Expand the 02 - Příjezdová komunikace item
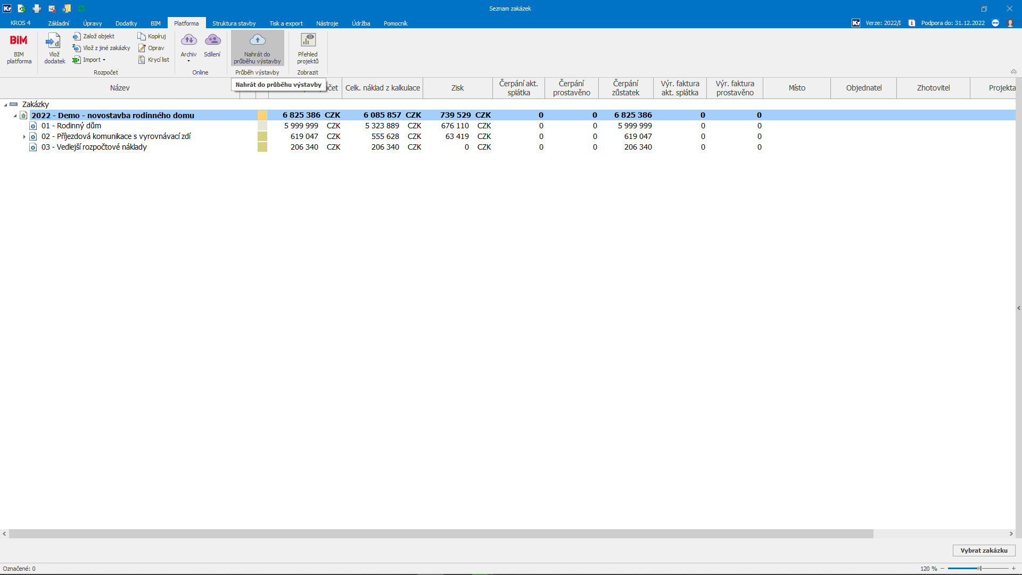Image resolution: width=1022 pixels, height=575 pixels. pyautogui.click(x=24, y=137)
